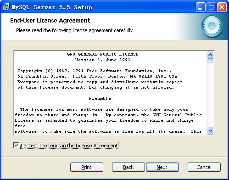The height and width of the screenshot is (180, 229).
Task: Click the disabled maximize button
Action: (211, 7)
